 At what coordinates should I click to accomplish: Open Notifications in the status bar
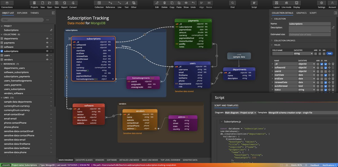(x=330, y=165)
